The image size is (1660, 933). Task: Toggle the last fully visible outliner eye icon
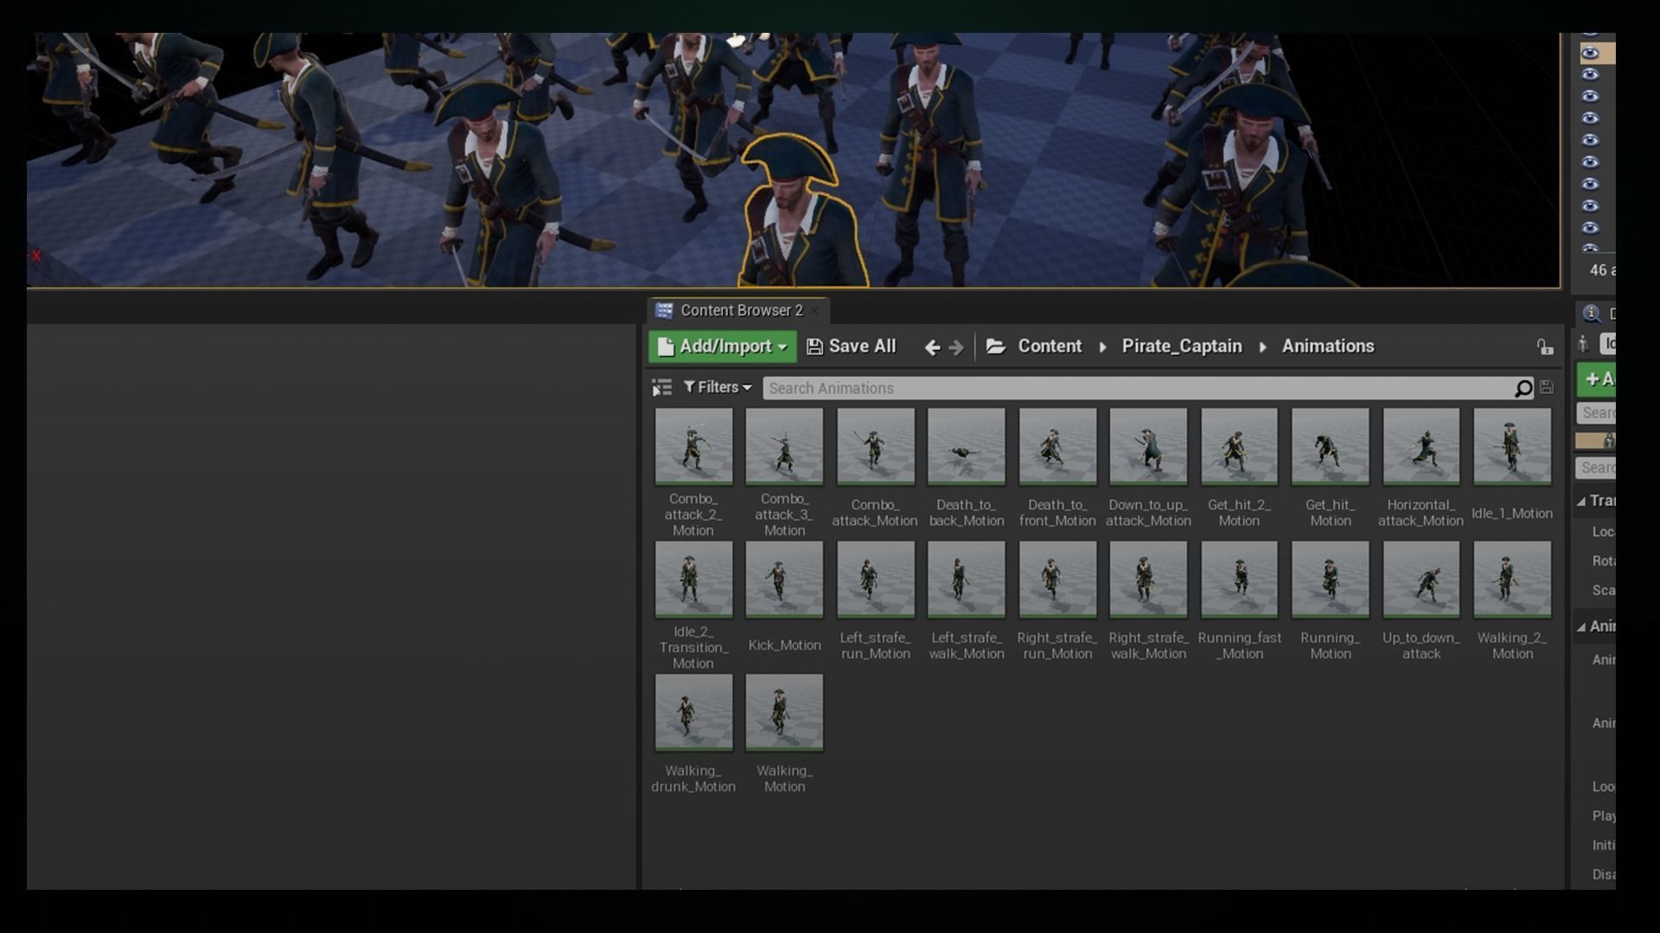[x=1590, y=228]
